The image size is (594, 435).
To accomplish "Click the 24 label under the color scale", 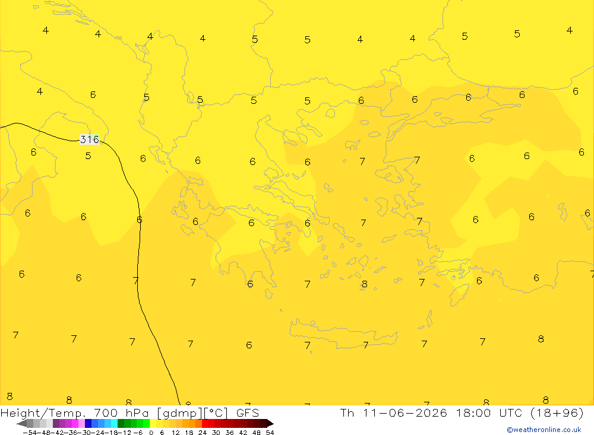I will (203, 433).
